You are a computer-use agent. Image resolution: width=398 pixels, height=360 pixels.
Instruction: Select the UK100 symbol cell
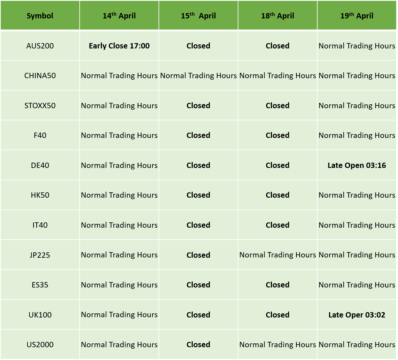40,315
